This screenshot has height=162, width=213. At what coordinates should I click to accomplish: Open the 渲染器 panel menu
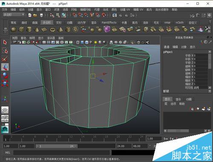click(51, 38)
